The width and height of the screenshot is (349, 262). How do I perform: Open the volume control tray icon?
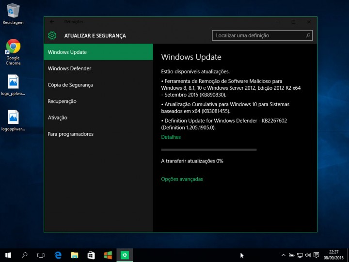(308, 255)
